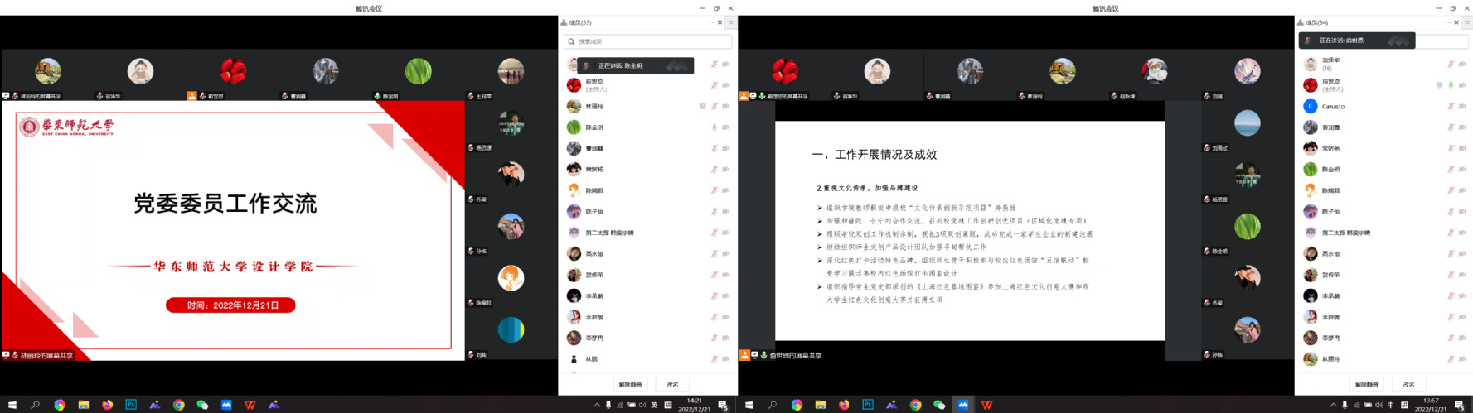Select member 第二支部 韩偲宇晴 in 成员(33) list
This screenshot has height=413, width=1473.
(x=648, y=233)
